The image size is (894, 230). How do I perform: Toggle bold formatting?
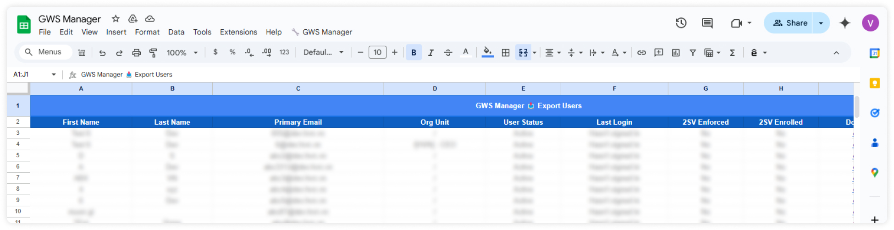tap(414, 53)
